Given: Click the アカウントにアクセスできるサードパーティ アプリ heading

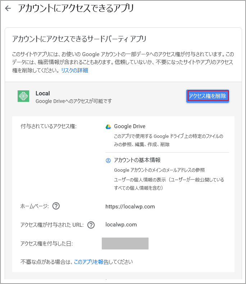Looking at the screenshot, I should tap(79, 39).
